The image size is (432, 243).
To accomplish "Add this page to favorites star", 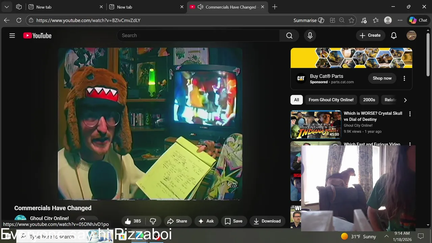I will (351, 20).
